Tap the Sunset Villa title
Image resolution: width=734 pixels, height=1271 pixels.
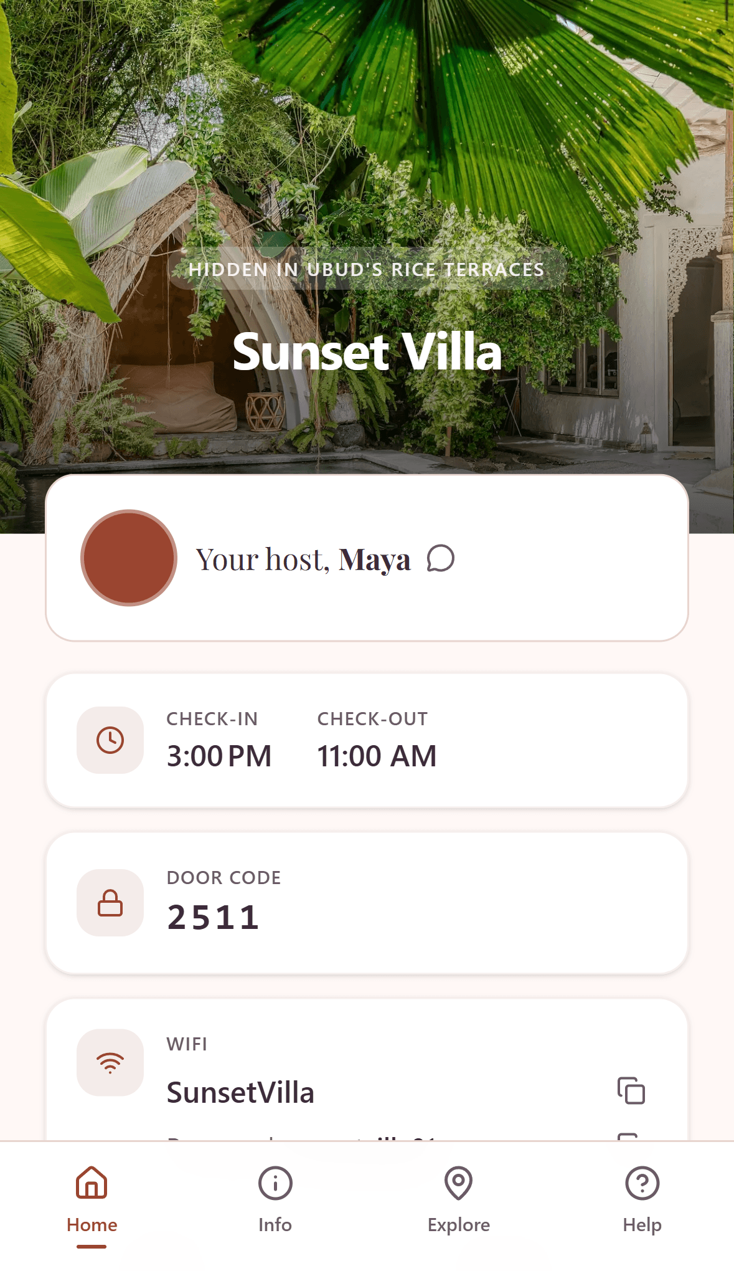pos(367,351)
